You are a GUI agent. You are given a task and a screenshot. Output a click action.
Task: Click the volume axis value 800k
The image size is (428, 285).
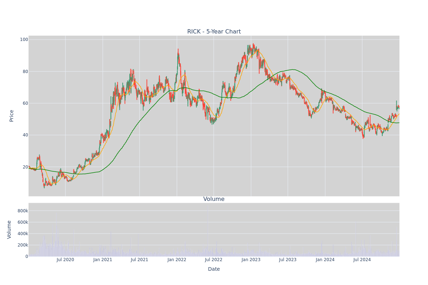(x=22, y=211)
